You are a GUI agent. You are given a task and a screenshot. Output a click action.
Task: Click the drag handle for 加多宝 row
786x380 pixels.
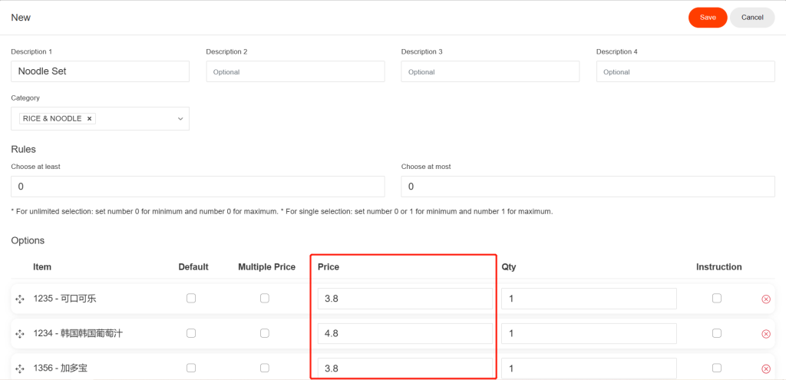coord(20,369)
